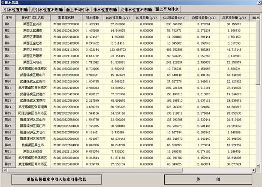Click the 数据库代码 column header
The width and height of the screenshot is (262, 187).
66,18
